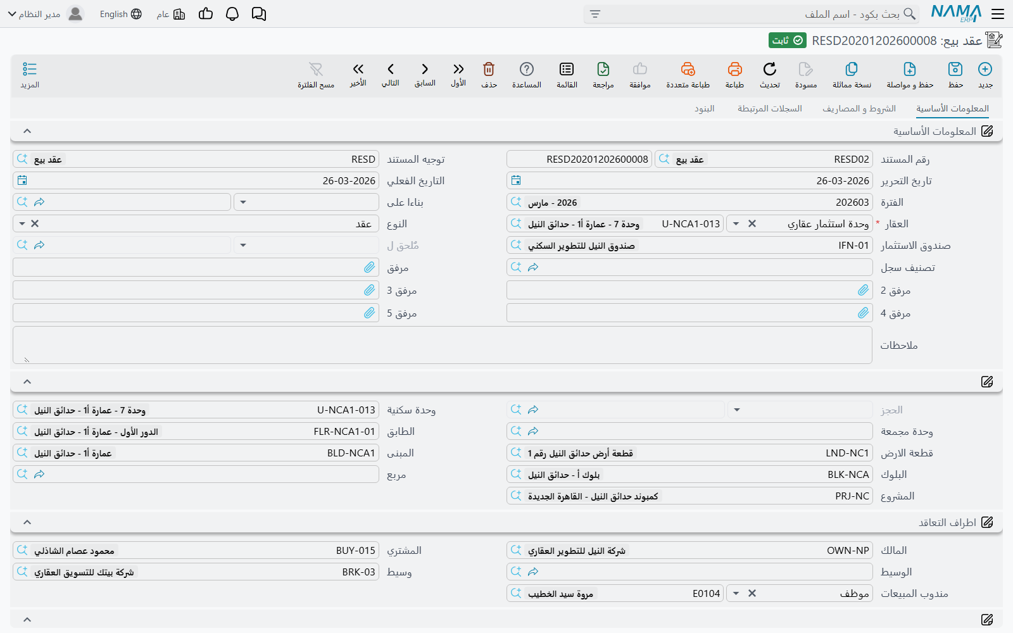This screenshot has width=1013, height=633.
Task: Open النوع dropdown arrow
Action: click(22, 223)
